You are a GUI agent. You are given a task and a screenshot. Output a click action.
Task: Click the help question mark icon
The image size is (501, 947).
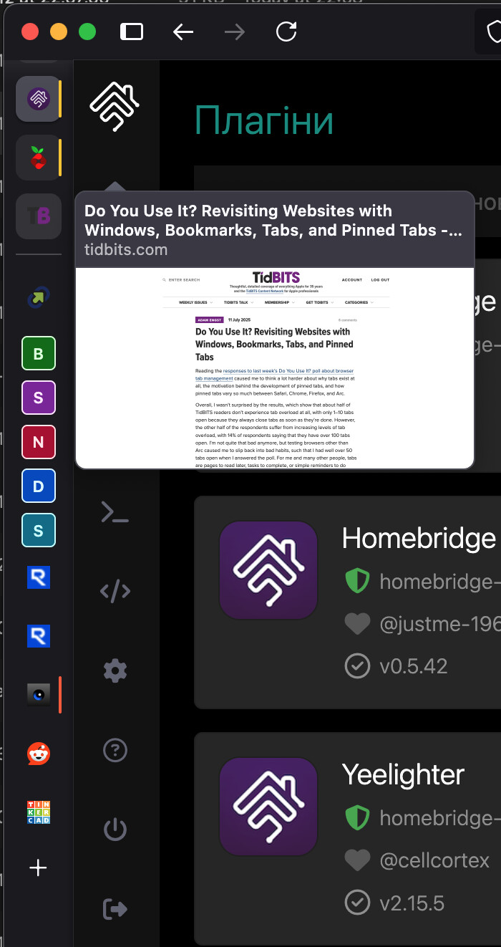pos(115,750)
